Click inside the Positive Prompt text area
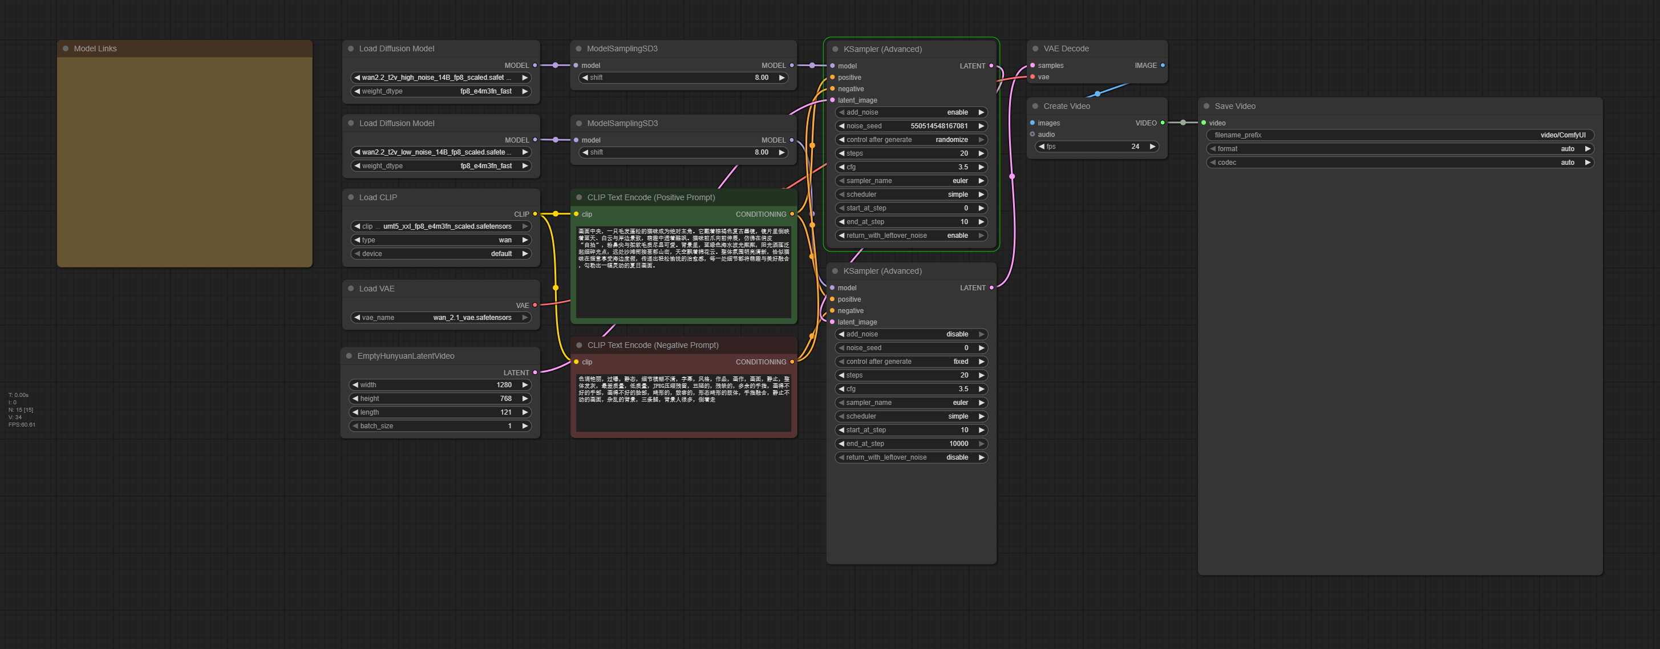Image resolution: width=1660 pixels, height=649 pixels. click(x=684, y=271)
